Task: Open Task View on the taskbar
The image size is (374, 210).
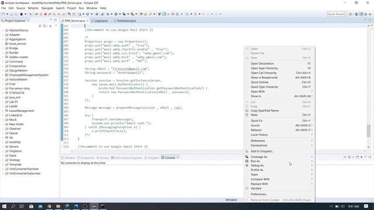Action: tap(22, 206)
